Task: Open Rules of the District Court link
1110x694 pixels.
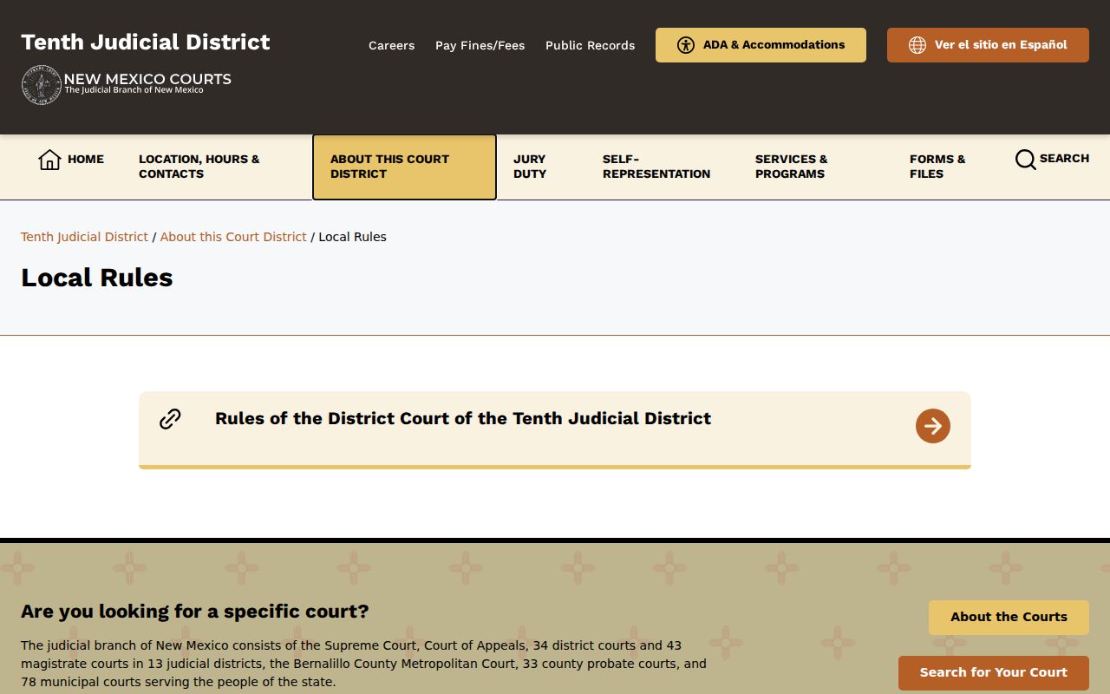Action: (x=555, y=430)
